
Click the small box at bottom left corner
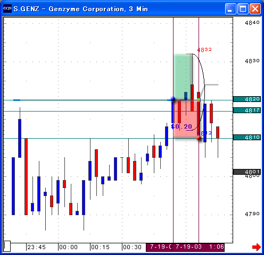7,246
